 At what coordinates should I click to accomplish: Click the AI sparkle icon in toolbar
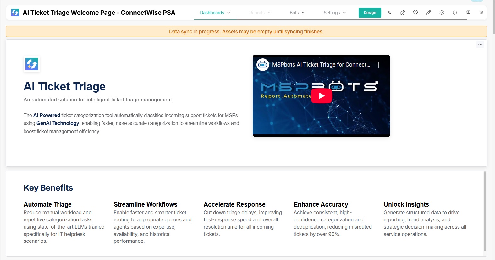coord(389,13)
